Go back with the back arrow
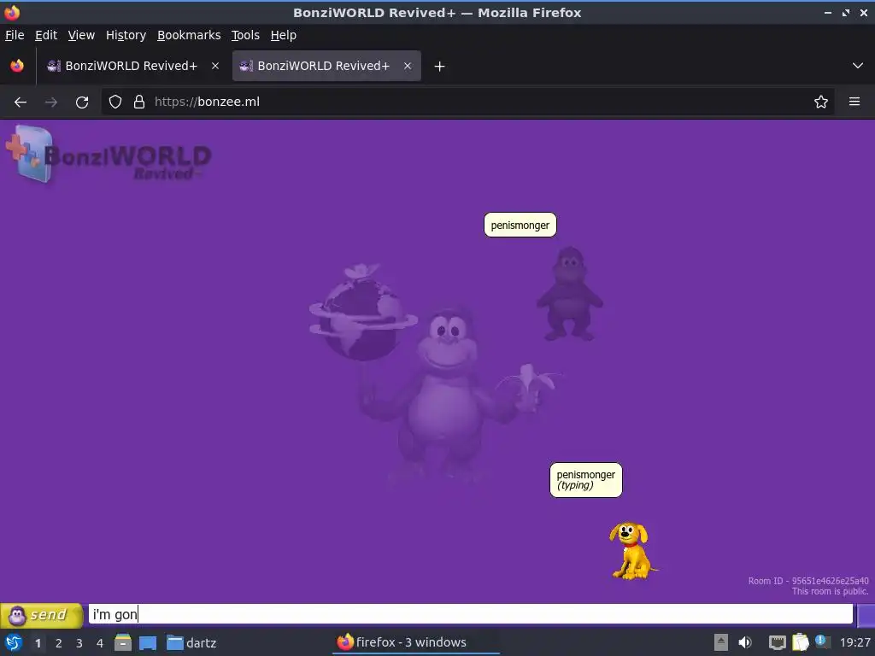Screen dimensions: 875x656 point(21,102)
